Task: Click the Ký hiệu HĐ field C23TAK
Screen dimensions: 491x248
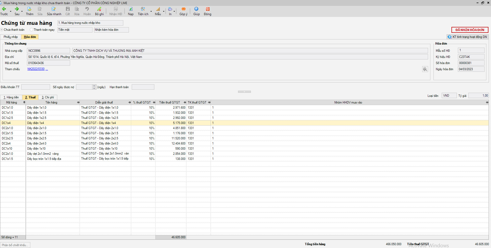Action: (x=471, y=57)
